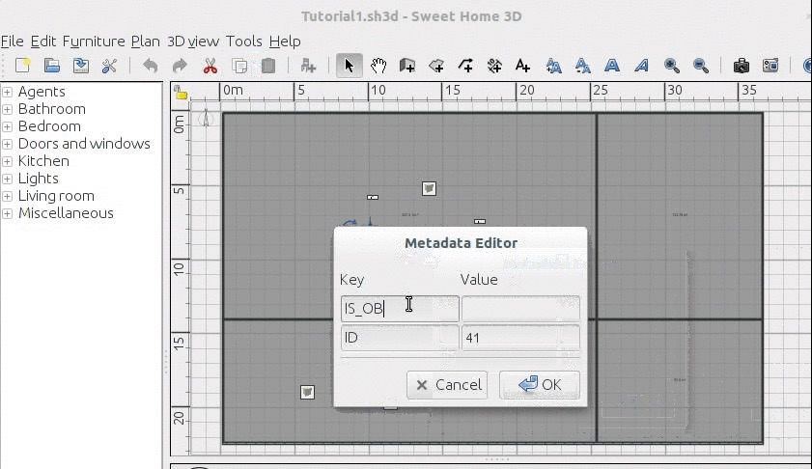
Task: Choose the Create rooms tool
Action: (436, 66)
